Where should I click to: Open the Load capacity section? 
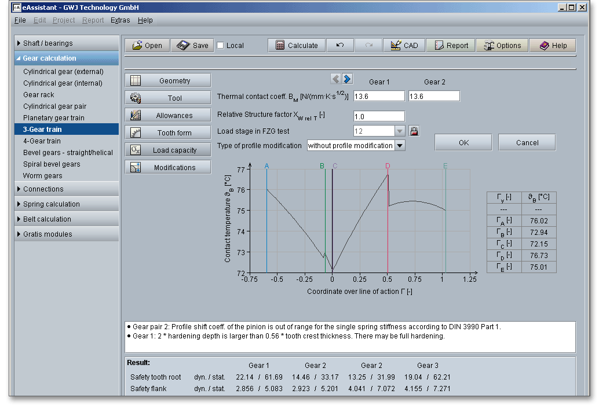point(167,150)
